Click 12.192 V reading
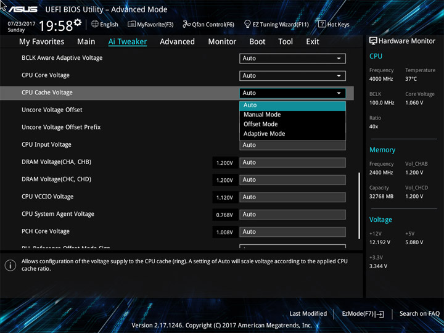This screenshot has width=444, height=333. pyautogui.click(x=380, y=242)
